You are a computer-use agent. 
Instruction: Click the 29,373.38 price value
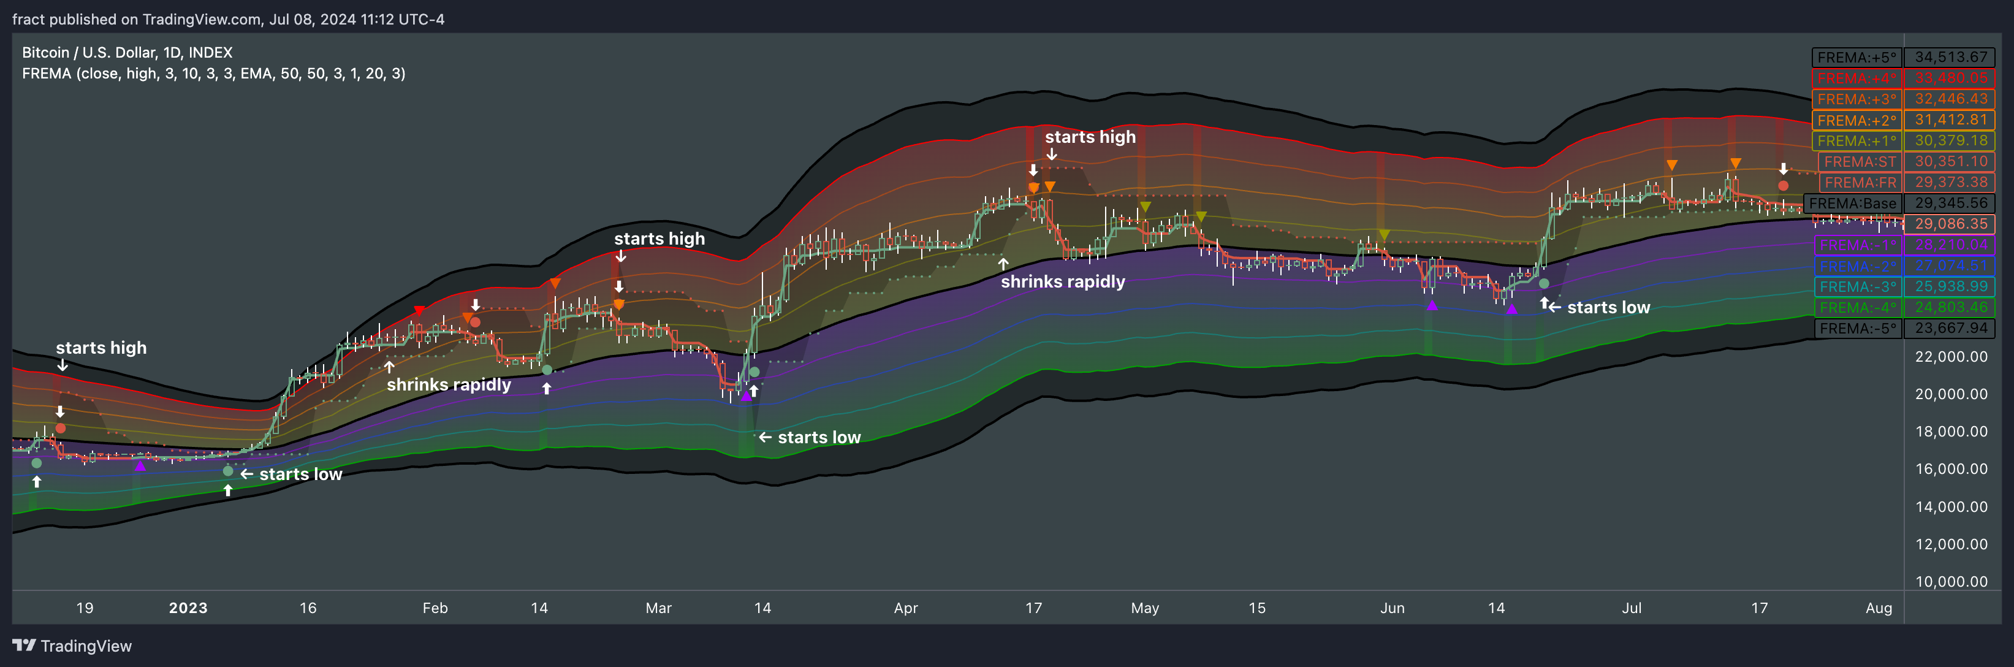click(1951, 182)
